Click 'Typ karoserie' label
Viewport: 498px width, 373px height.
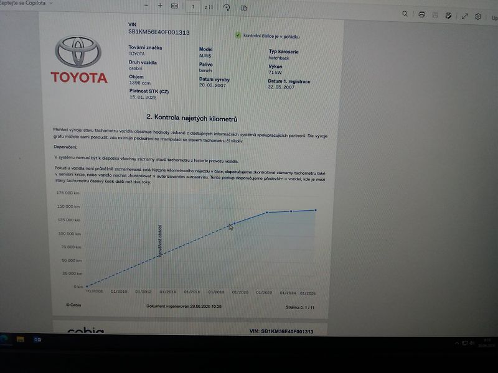click(284, 52)
